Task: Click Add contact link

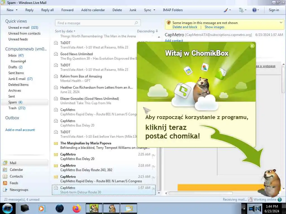Action: (x=174, y=41)
